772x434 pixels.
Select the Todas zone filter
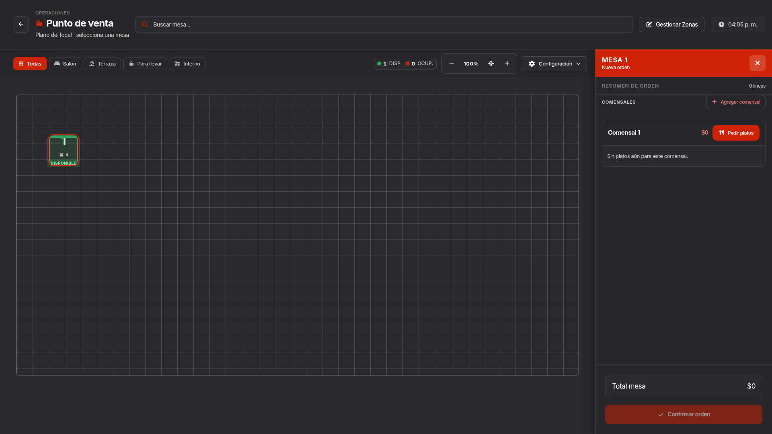tap(30, 64)
